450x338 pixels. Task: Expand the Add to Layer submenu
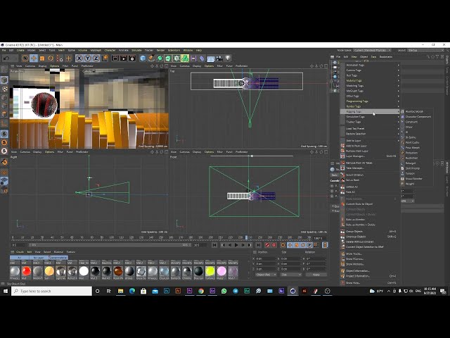coord(371,141)
